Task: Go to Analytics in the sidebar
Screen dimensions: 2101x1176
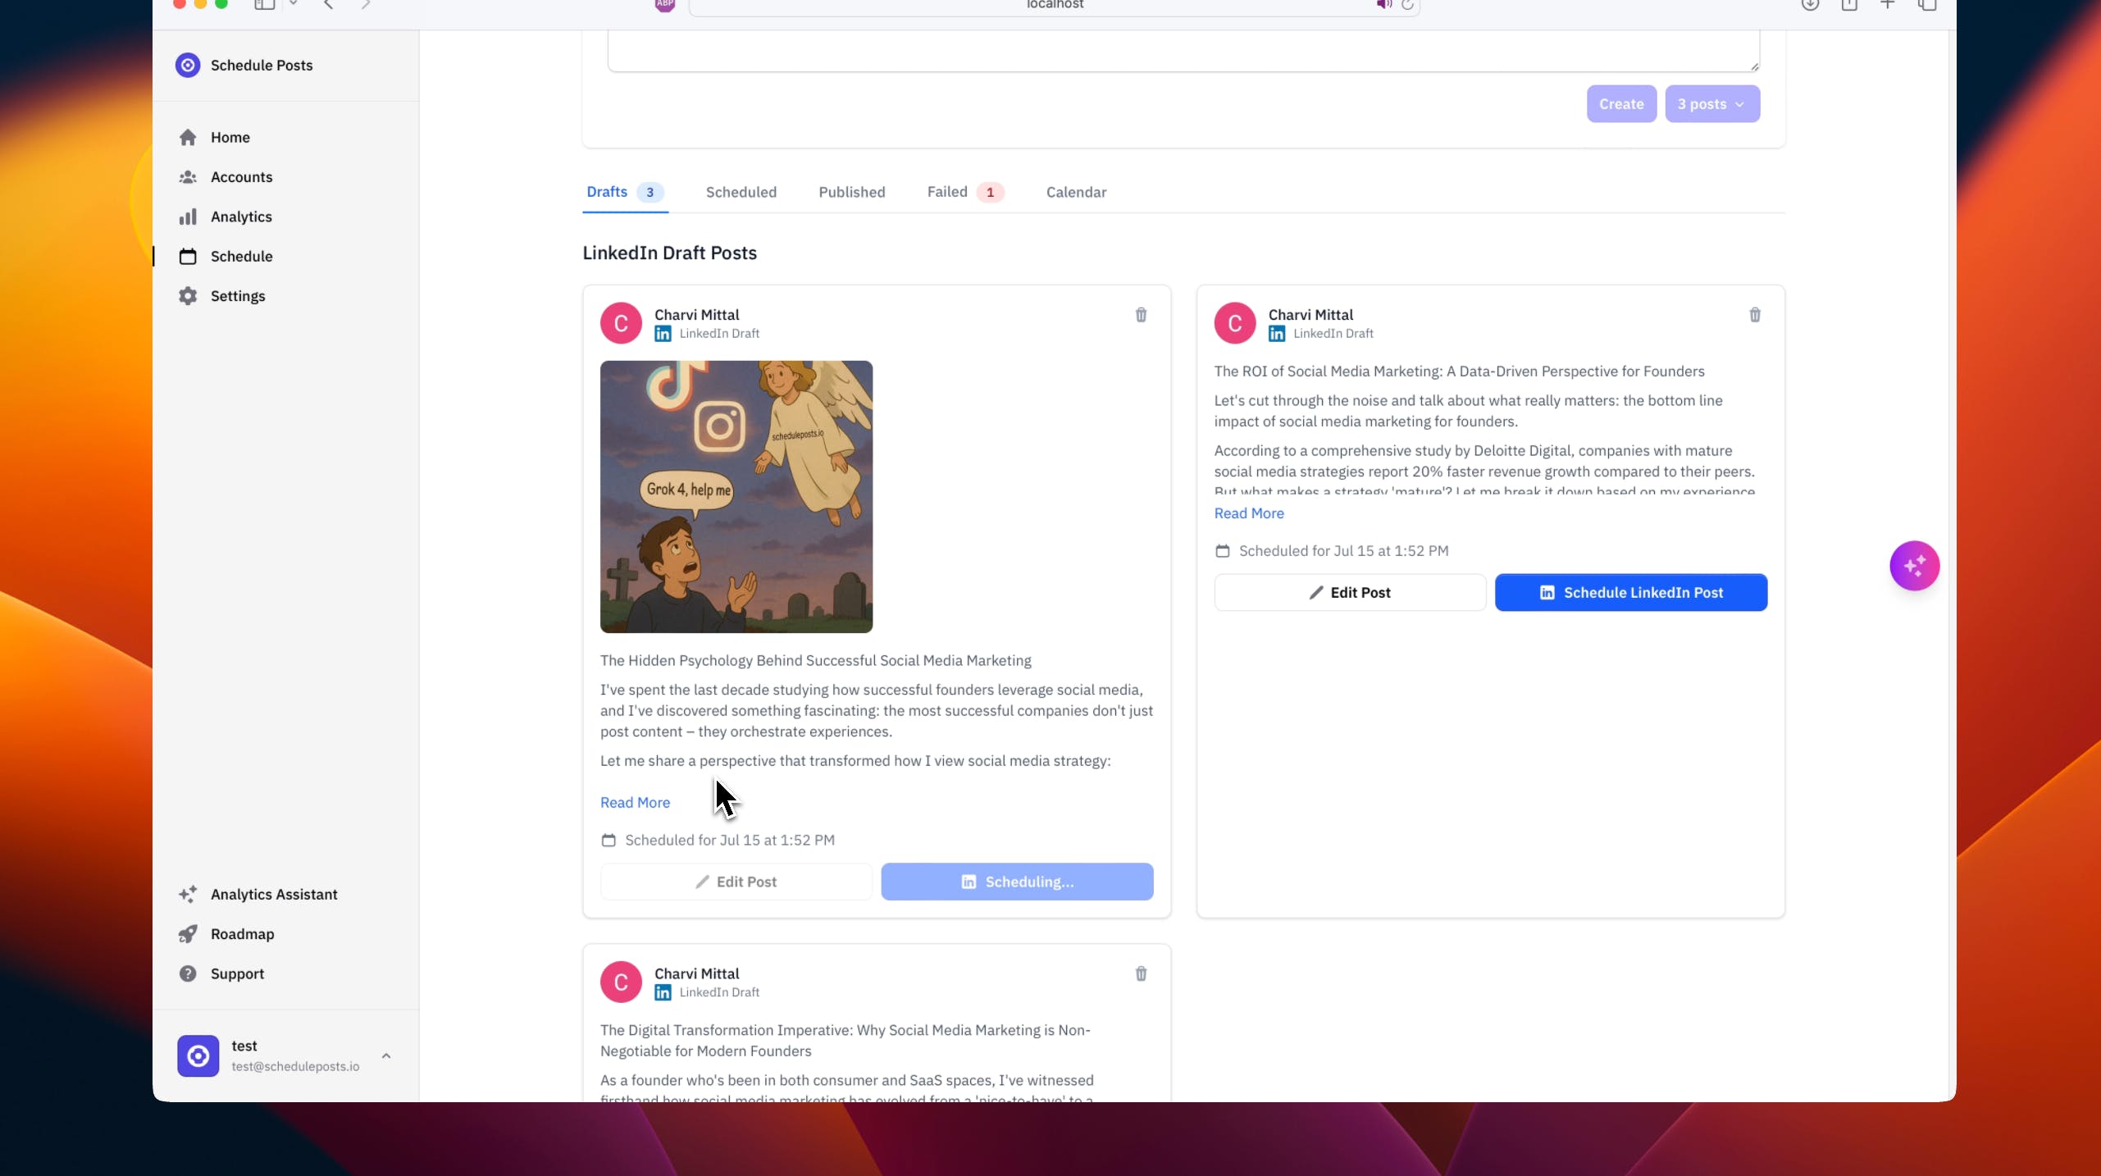Action: pyautogui.click(x=241, y=217)
